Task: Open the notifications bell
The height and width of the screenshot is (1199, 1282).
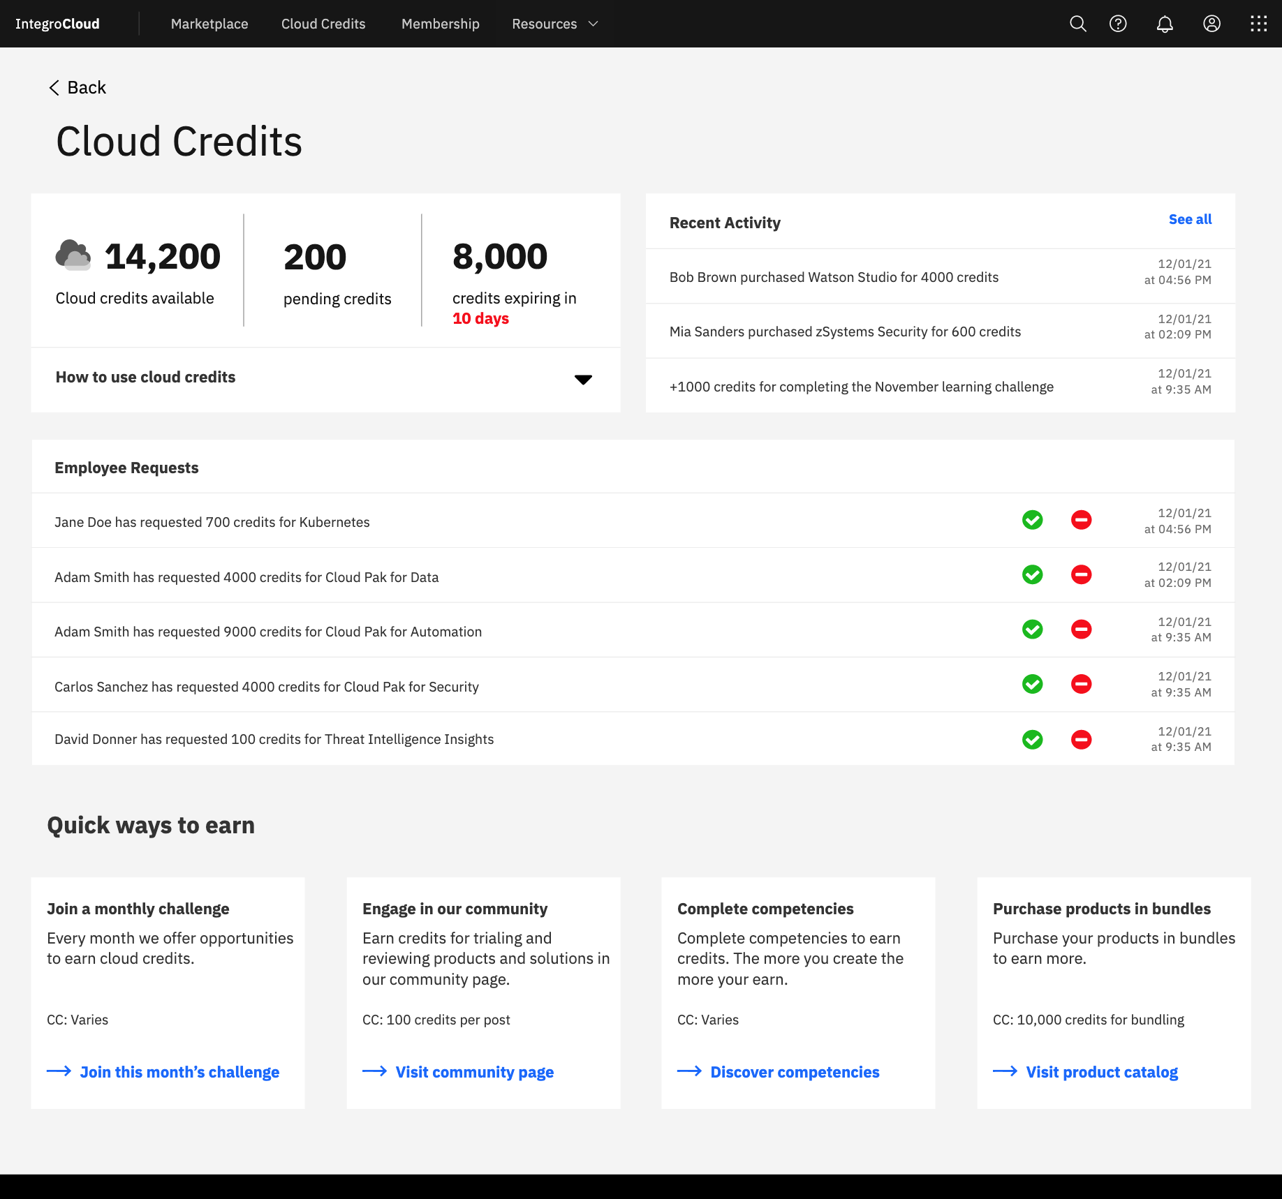Action: coord(1165,24)
